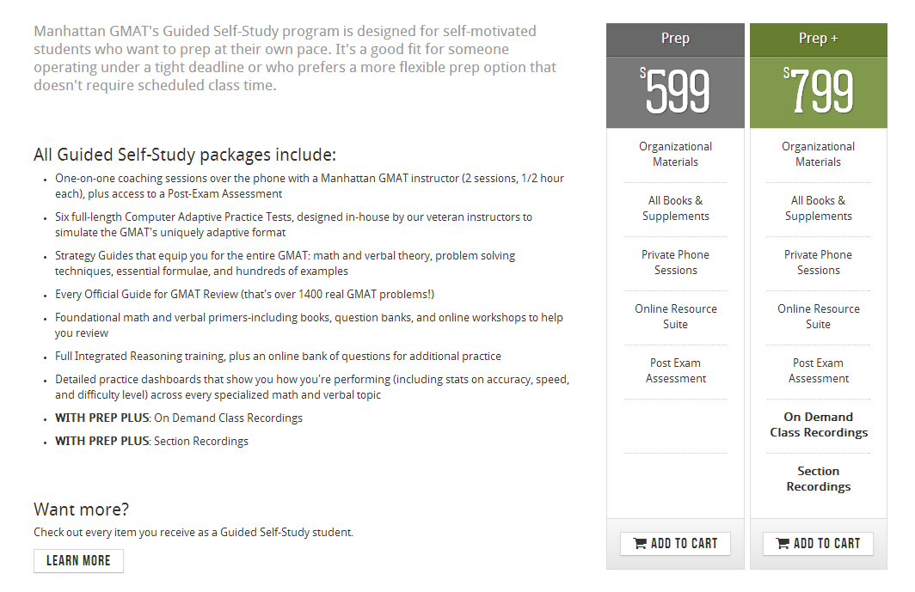
Task: Click Private Phone Sessions in Prep column
Action: [x=675, y=262]
